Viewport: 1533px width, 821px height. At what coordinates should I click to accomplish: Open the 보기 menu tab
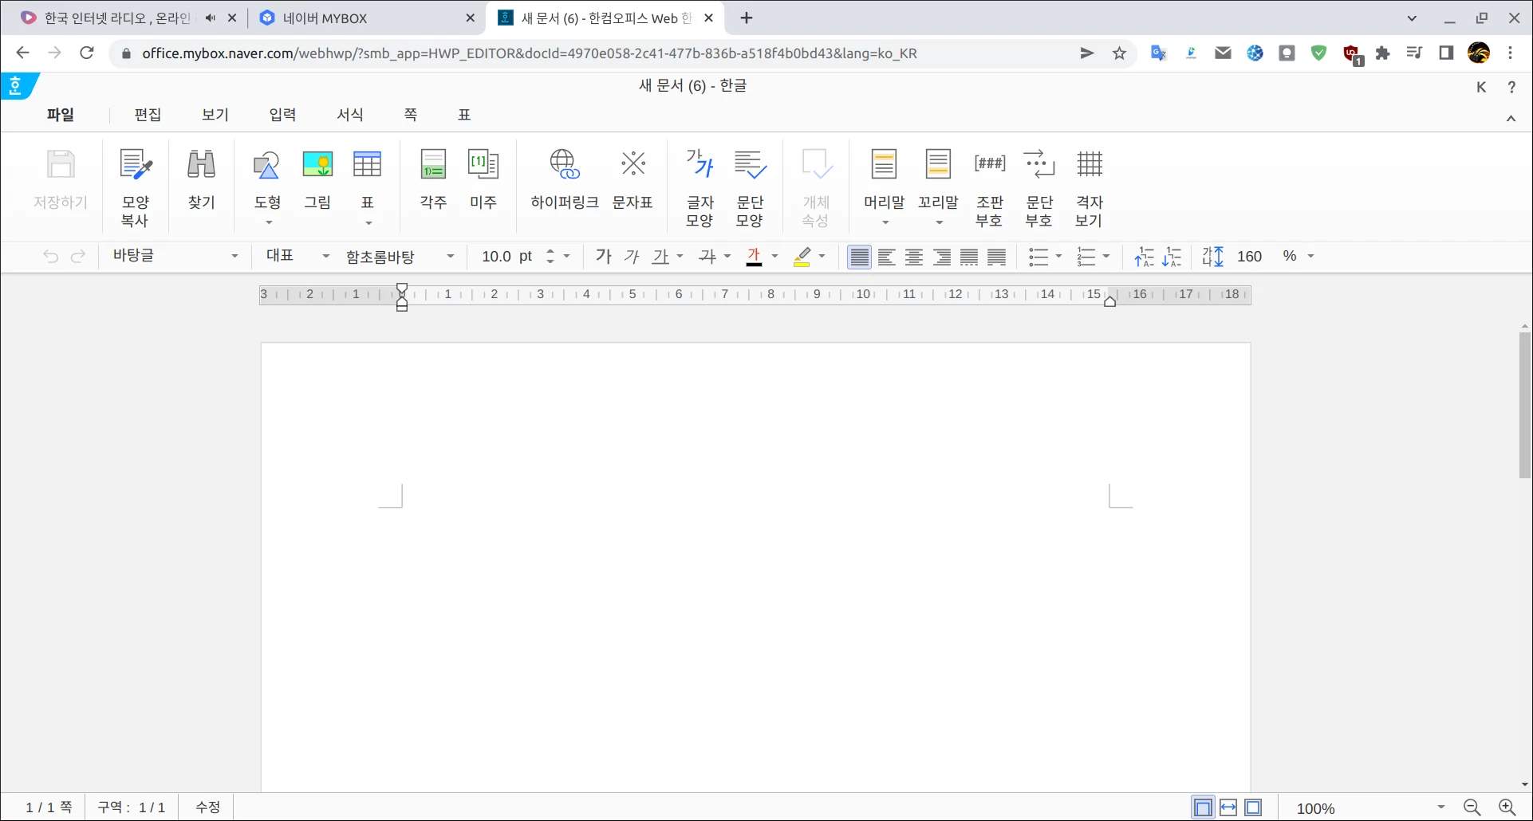[x=215, y=115]
